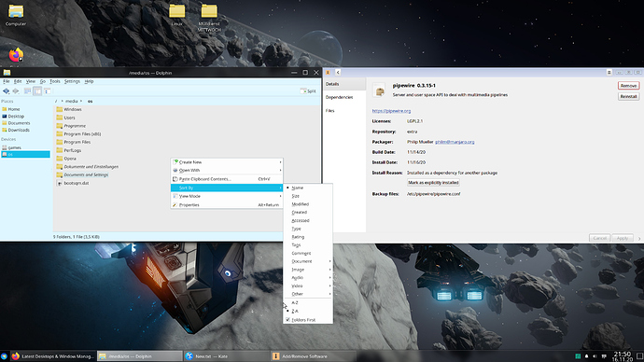The height and width of the screenshot is (362, 644).
Task: Select the os device entry
Action: [25, 154]
